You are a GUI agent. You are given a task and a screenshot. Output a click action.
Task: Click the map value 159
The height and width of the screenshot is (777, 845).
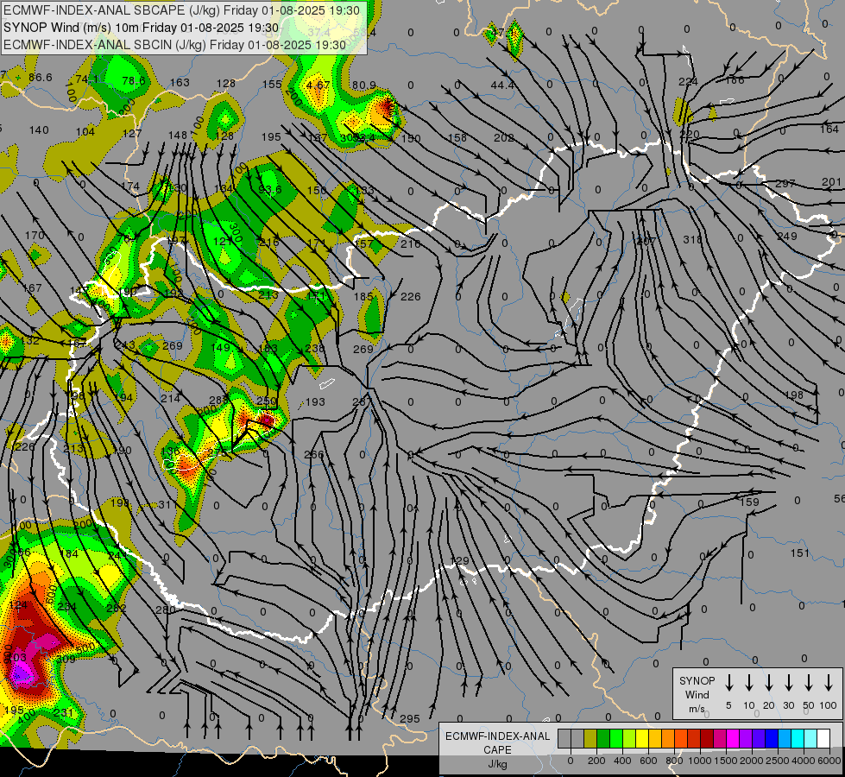click(x=749, y=502)
